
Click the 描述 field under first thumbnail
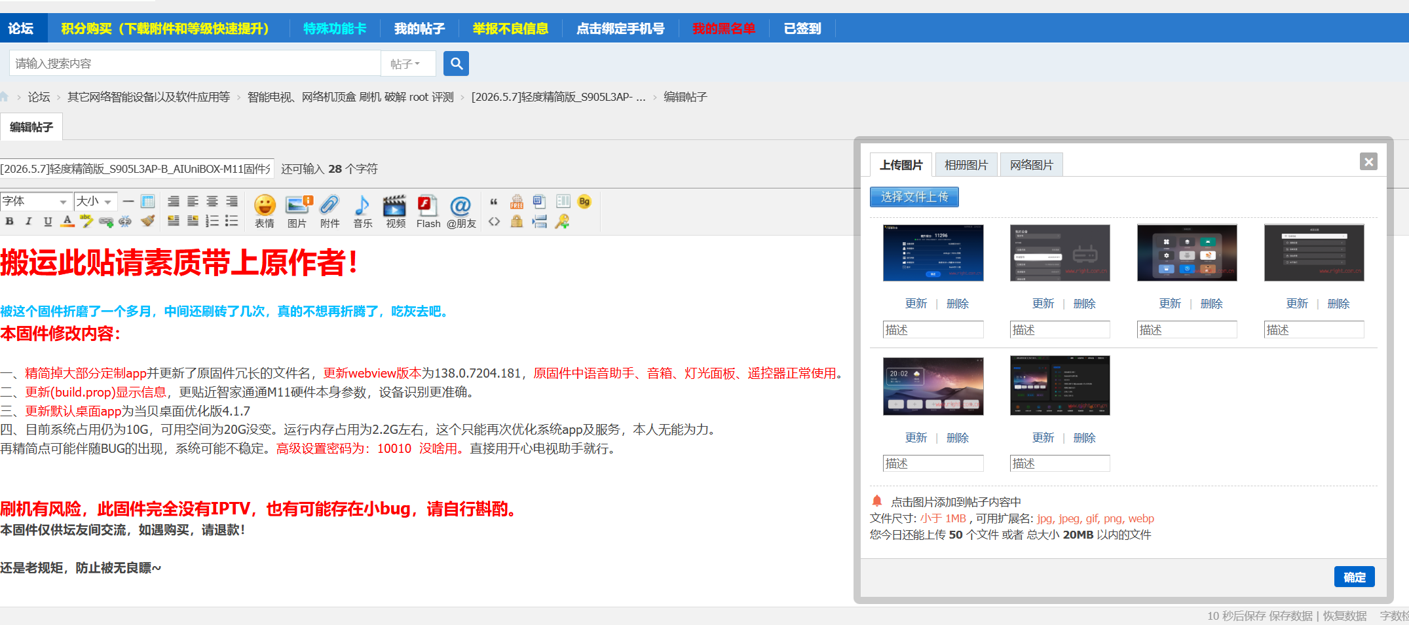(933, 330)
